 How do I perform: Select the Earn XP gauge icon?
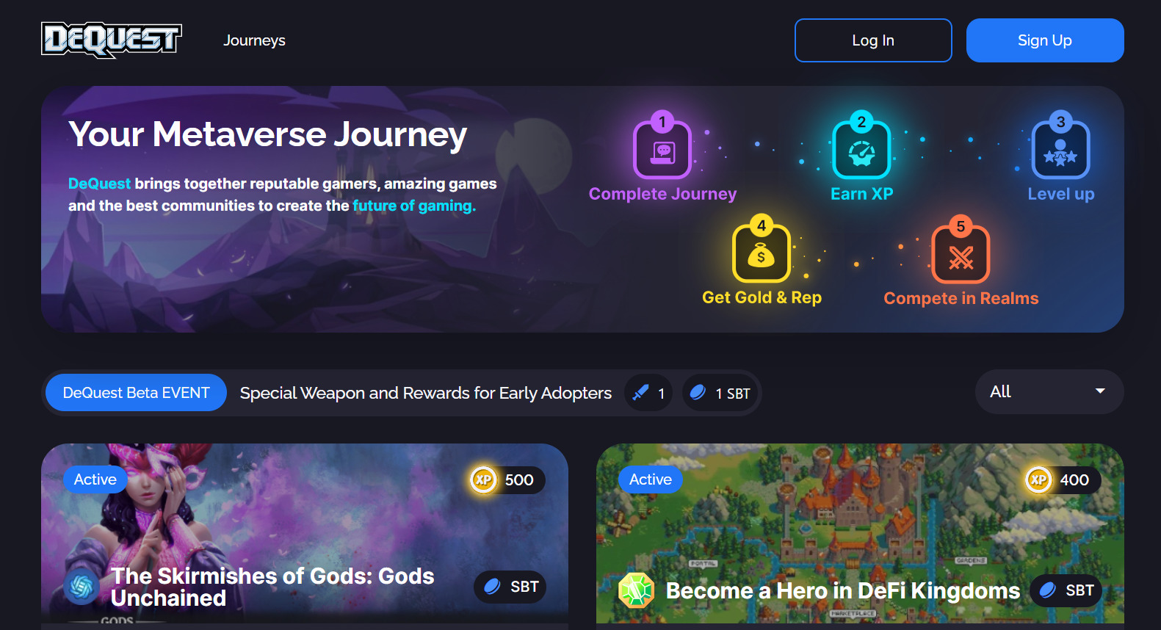point(861,149)
